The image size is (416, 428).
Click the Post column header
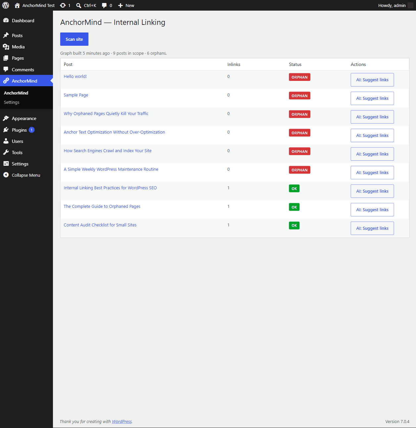click(x=68, y=64)
